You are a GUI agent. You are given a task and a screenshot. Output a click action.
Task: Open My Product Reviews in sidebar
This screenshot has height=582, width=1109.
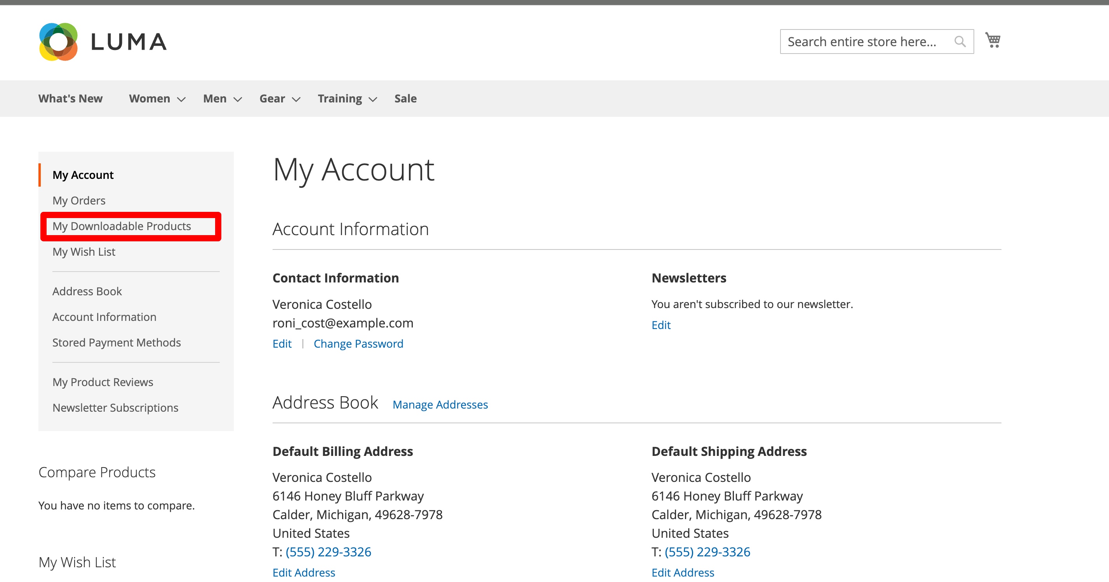coord(103,382)
